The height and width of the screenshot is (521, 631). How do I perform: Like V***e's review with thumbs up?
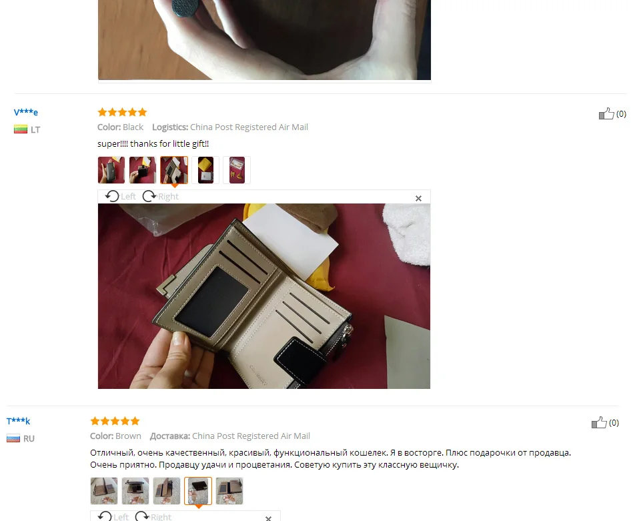pyautogui.click(x=606, y=114)
